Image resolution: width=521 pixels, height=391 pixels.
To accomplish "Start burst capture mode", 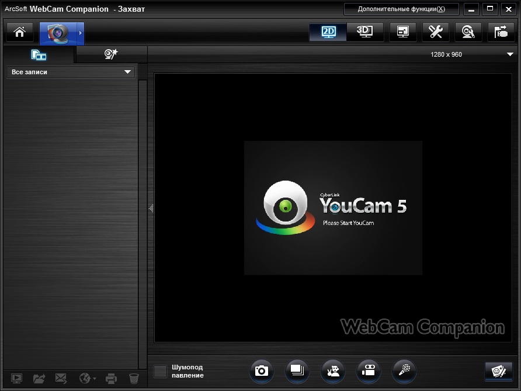I will click(297, 371).
